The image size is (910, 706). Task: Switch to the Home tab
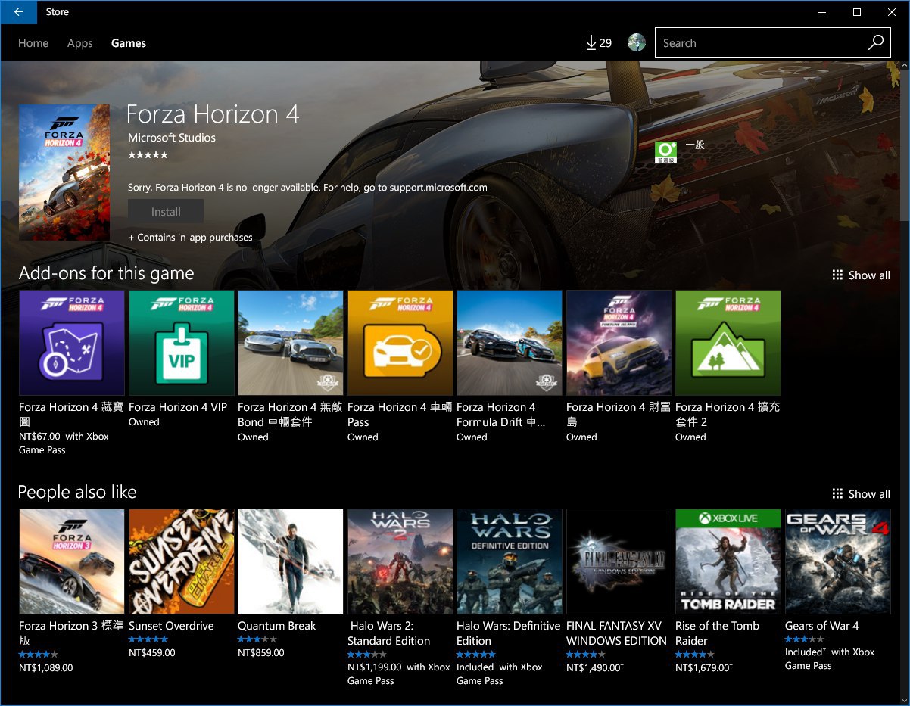click(x=33, y=43)
